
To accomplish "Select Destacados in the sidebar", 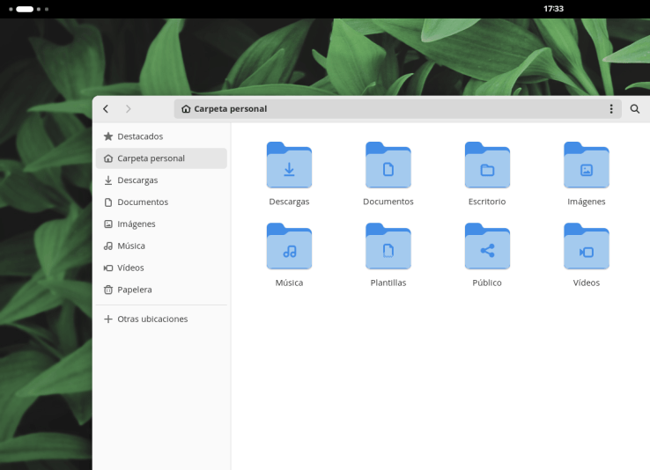I will [161, 136].
